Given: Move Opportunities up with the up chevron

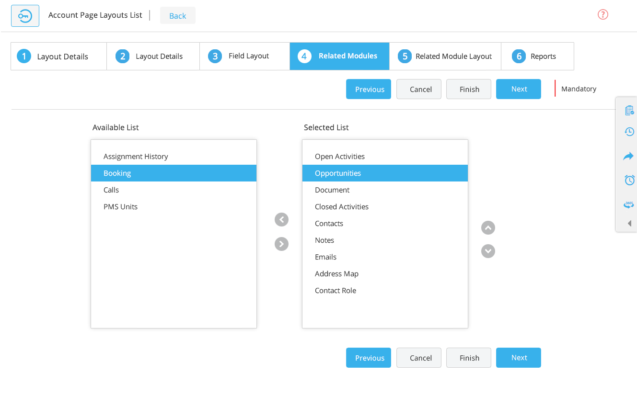Looking at the screenshot, I should [x=488, y=227].
